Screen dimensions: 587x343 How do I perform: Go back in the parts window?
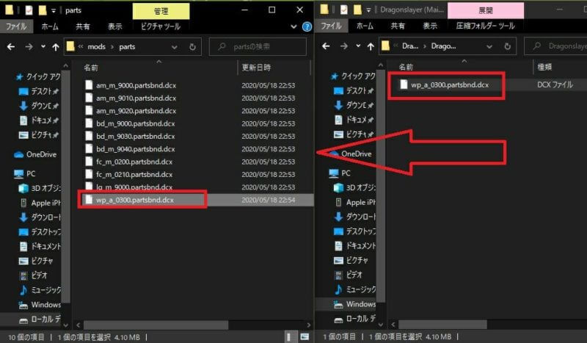pyautogui.click(x=11, y=47)
